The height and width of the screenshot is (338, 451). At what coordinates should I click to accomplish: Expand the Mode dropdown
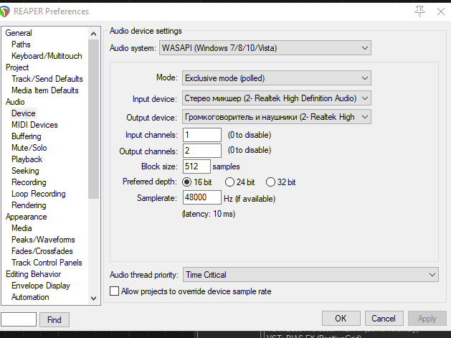tap(276, 78)
